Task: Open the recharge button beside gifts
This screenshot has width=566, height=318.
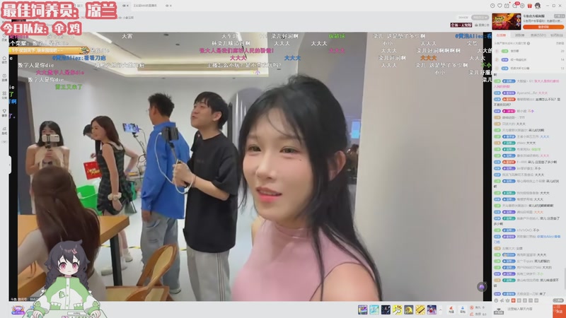Action: coord(451,310)
